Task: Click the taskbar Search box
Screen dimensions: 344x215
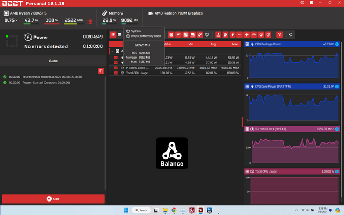Action: click(x=141, y=210)
